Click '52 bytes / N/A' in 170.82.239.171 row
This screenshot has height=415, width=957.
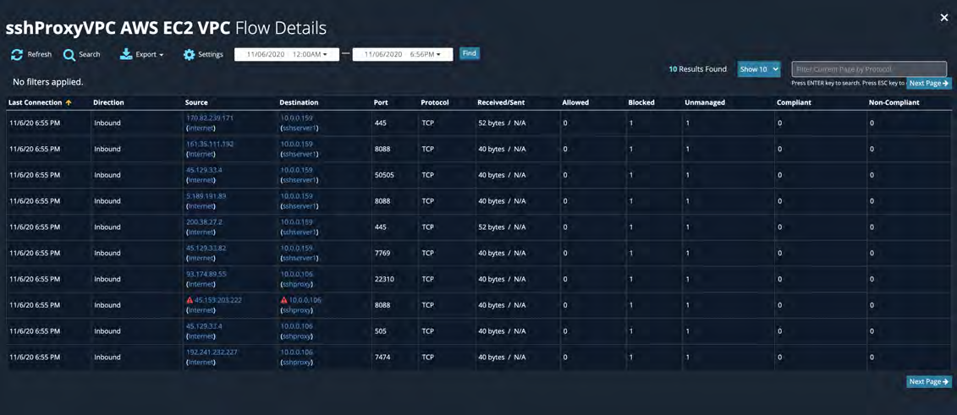click(x=502, y=123)
